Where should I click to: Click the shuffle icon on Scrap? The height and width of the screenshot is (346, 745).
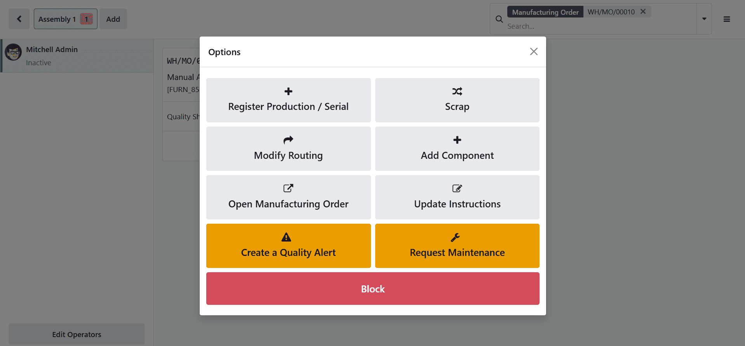(x=457, y=91)
